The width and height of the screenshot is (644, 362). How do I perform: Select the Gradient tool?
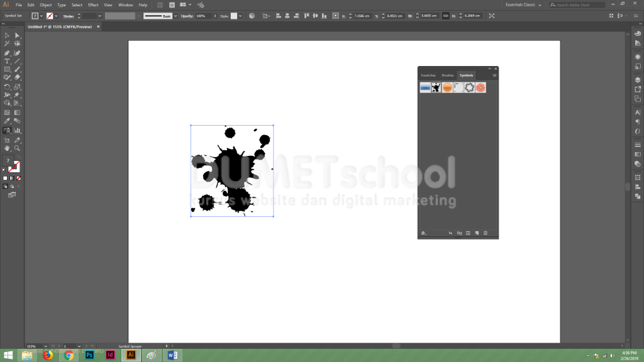(x=17, y=112)
